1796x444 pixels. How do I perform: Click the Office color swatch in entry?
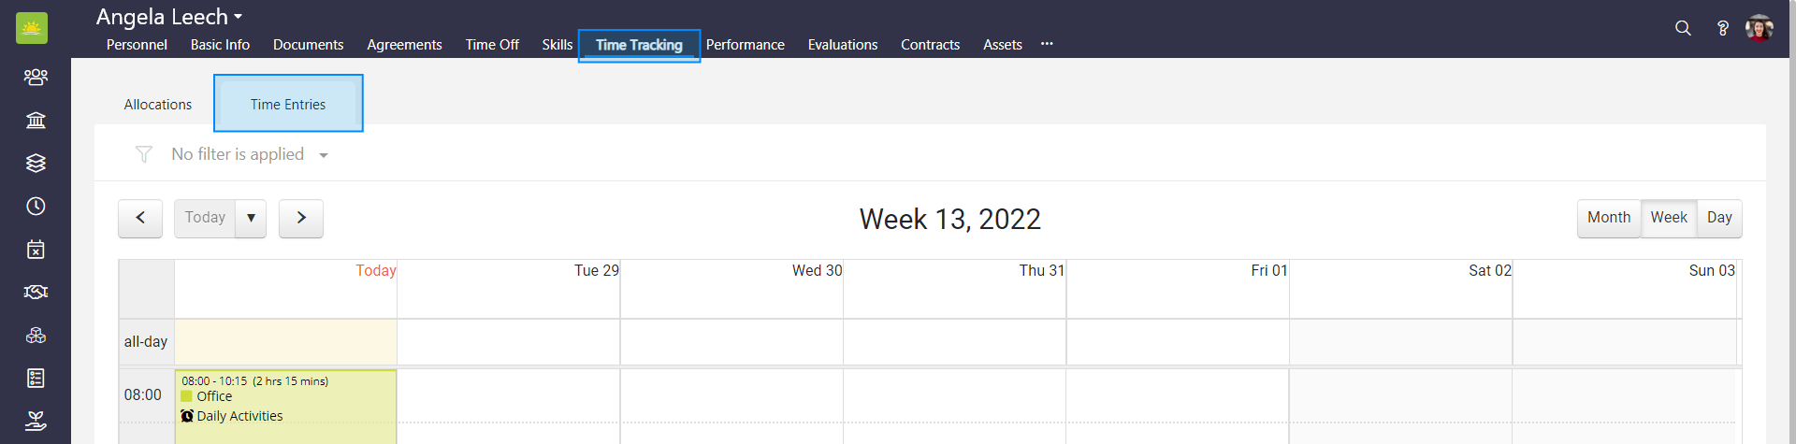(186, 396)
